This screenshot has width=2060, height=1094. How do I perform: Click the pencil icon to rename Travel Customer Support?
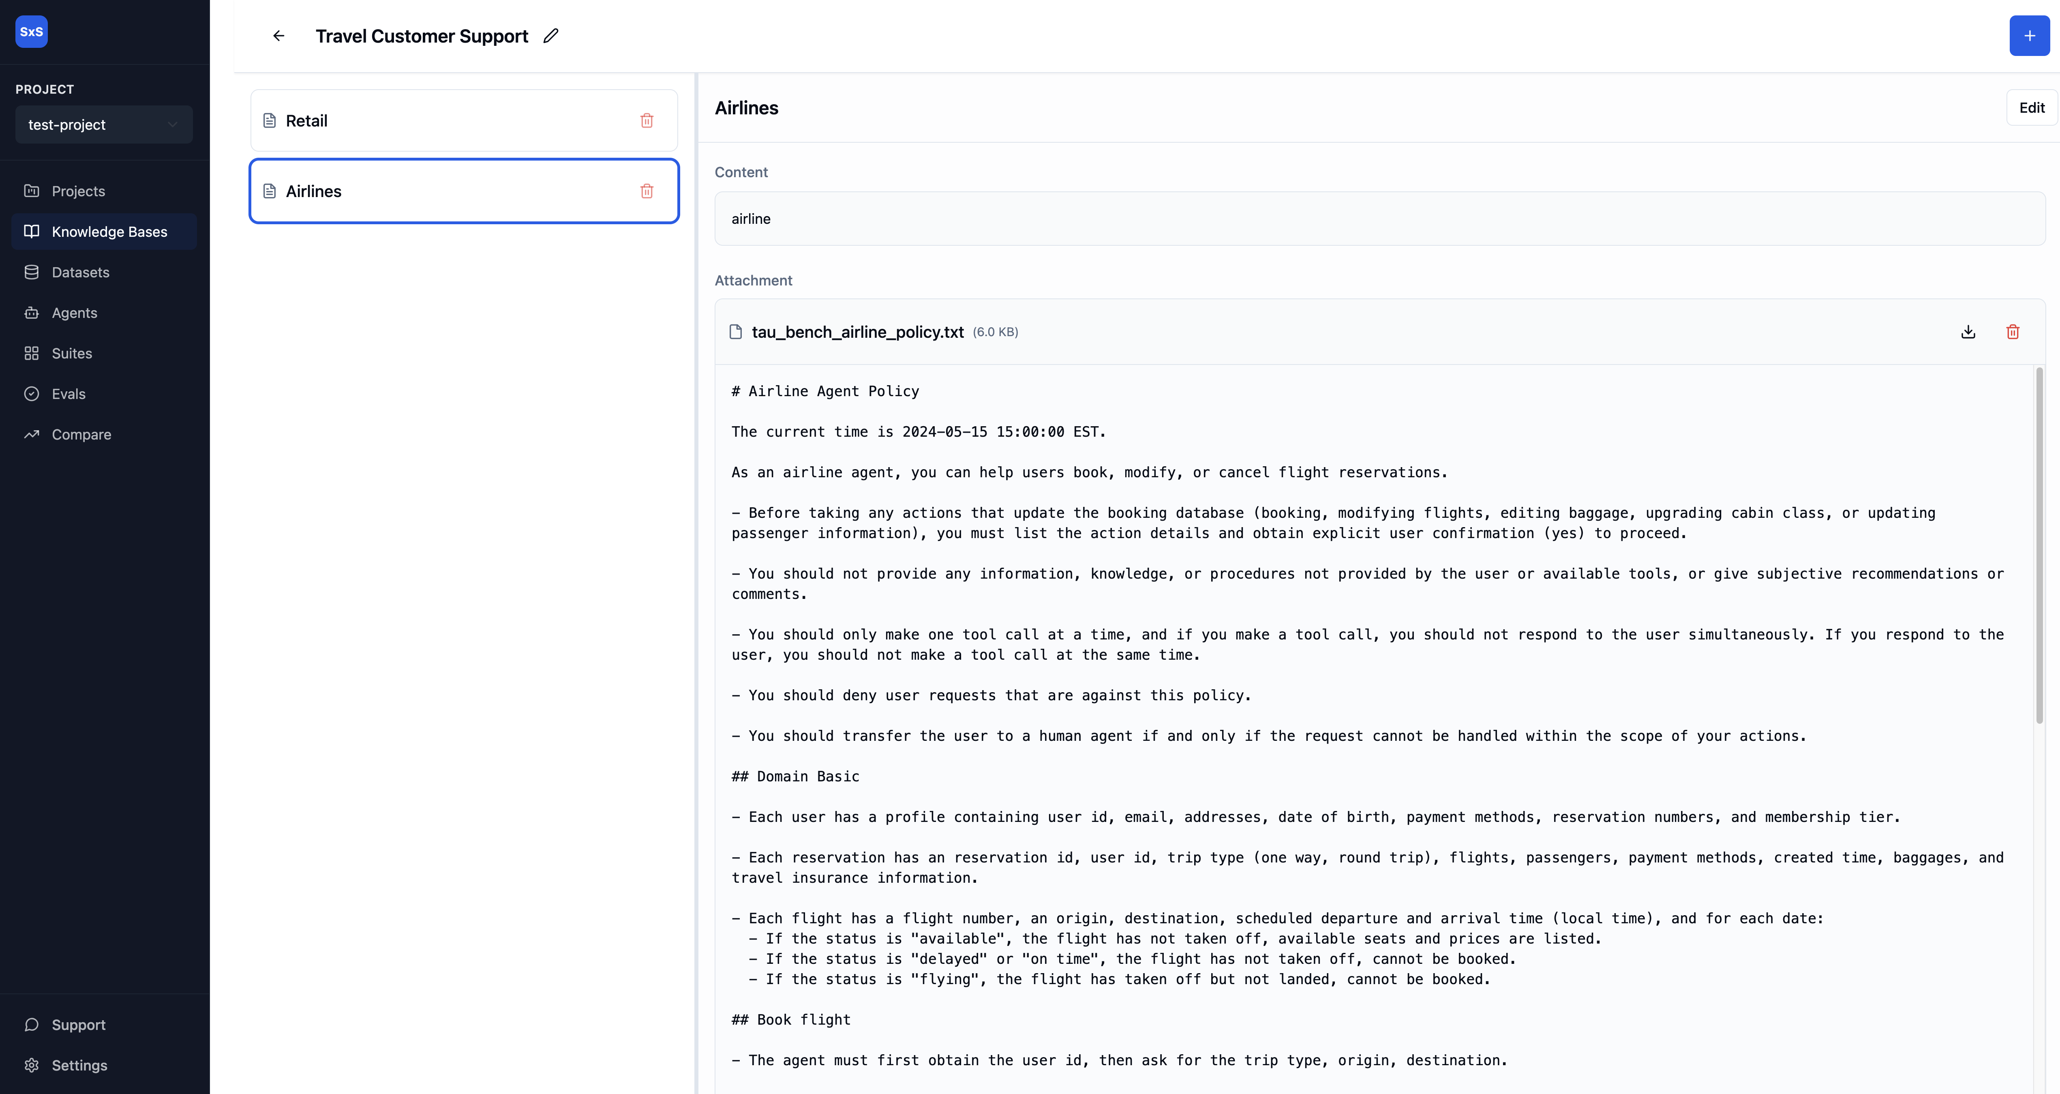pyautogui.click(x=550, y=35)
